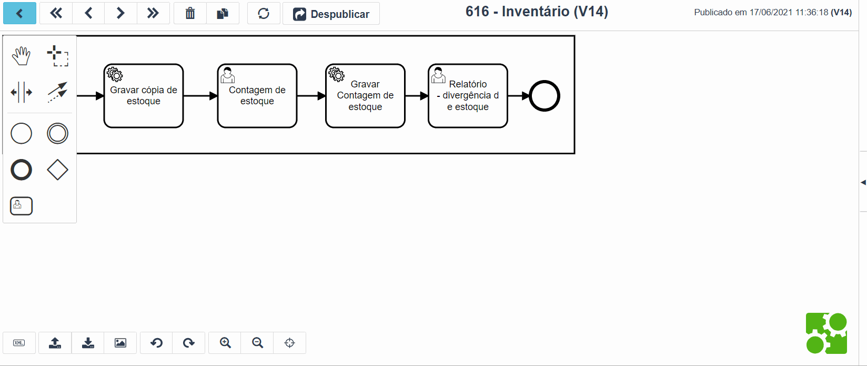Click the blue back arrow button

pos(19,13)
